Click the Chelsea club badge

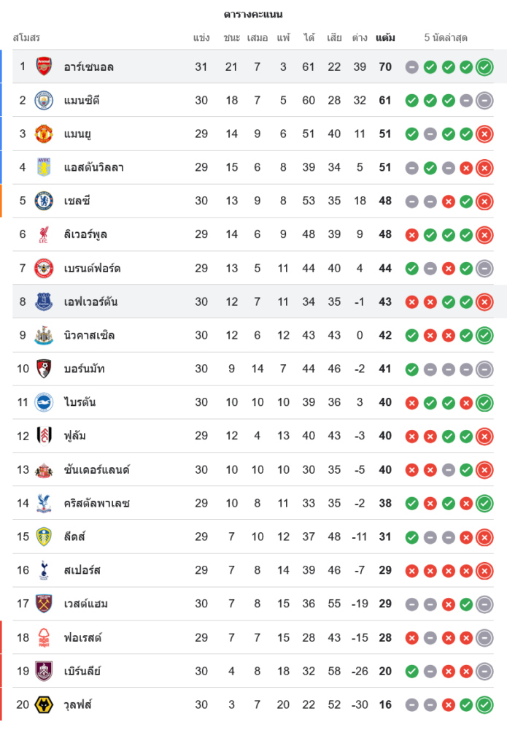coord(44,201)
